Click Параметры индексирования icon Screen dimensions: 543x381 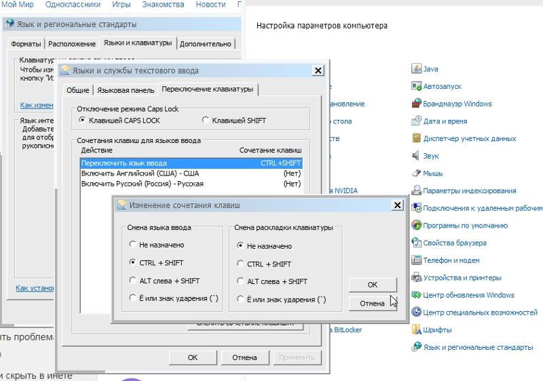point(416,190)
